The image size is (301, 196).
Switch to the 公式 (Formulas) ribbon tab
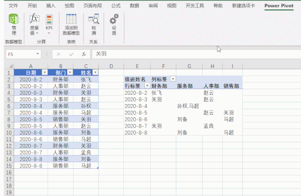coord(115,6)
